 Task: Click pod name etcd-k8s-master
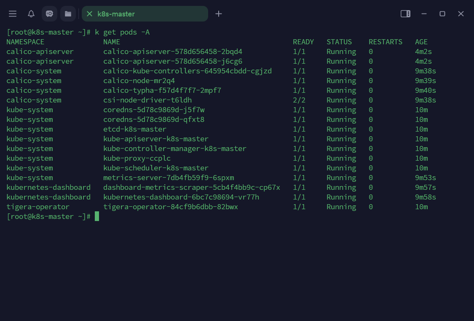pos(135,129)
